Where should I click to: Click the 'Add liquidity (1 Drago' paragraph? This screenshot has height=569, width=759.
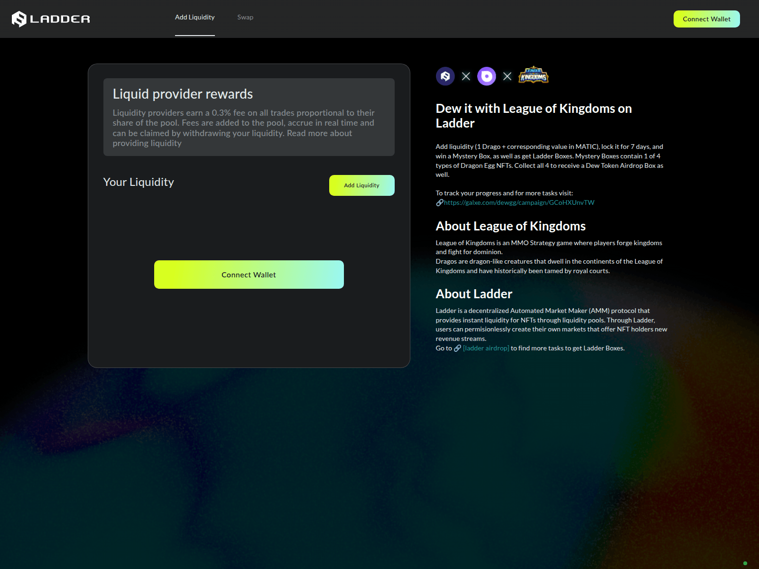coord(549,160)
